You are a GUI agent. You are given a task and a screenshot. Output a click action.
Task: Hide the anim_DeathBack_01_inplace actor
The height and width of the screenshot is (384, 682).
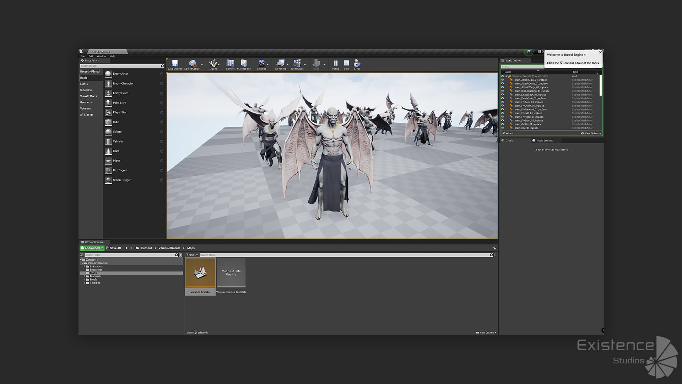point(503,95)
